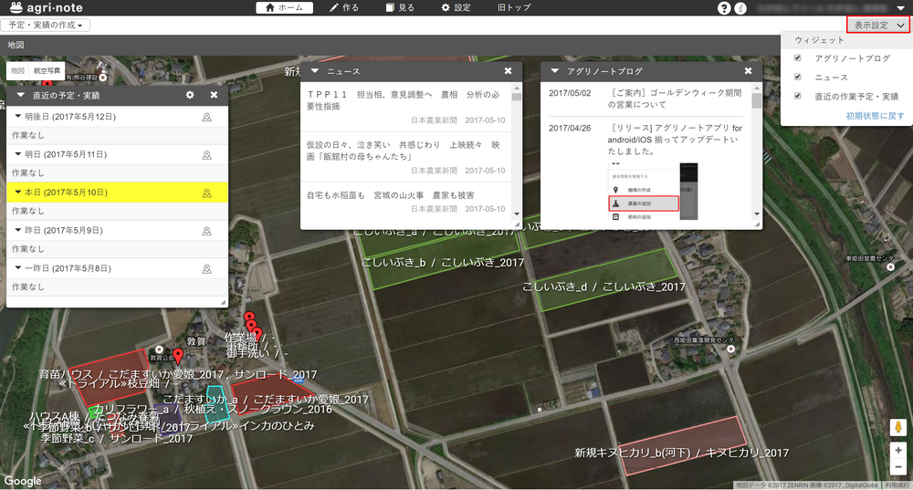This screenshot has height=490, width=913.
Task: Open the 表示設定 dropdown
Action: coord(878,25)
